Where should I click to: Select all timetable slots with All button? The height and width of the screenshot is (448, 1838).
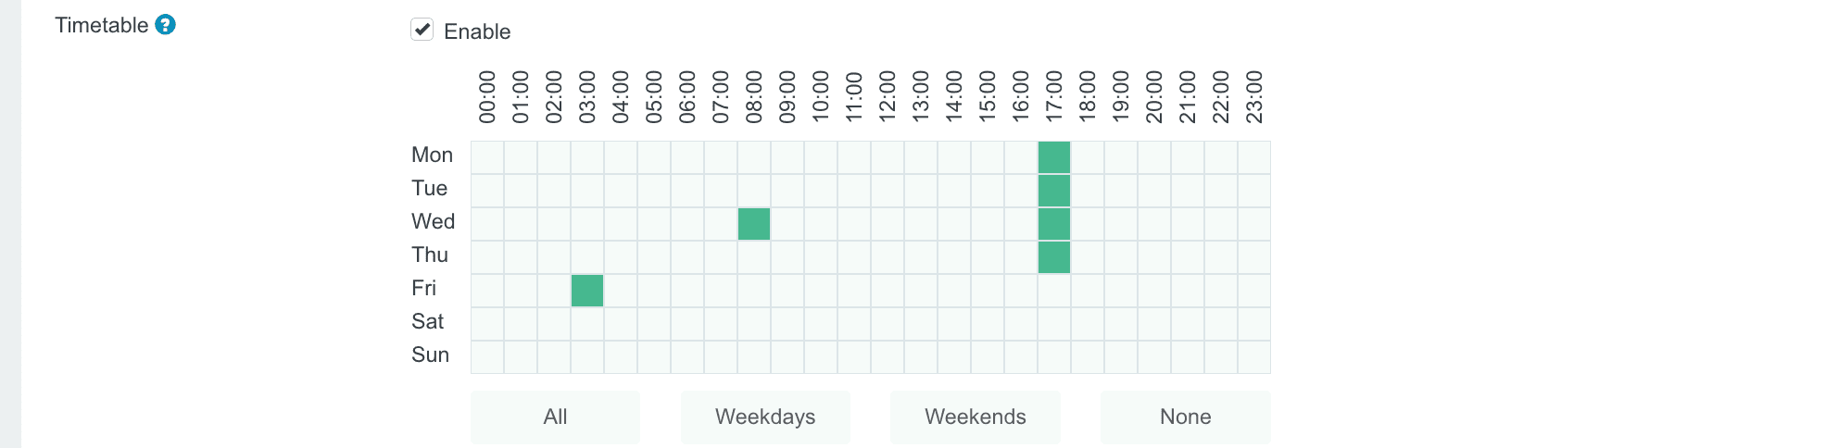point(555,417)
